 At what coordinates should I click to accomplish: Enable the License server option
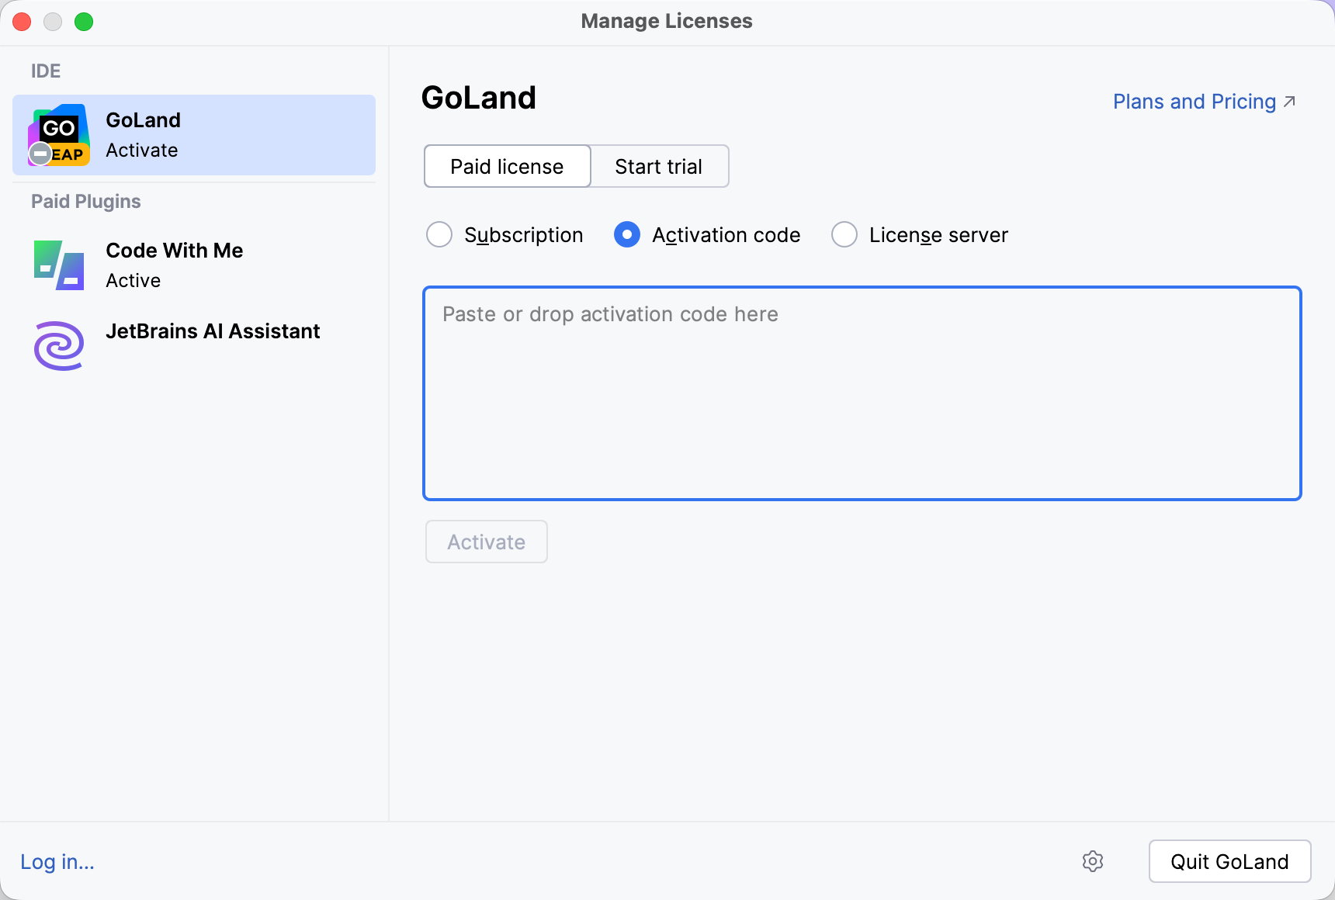click(x=844, y=234)
